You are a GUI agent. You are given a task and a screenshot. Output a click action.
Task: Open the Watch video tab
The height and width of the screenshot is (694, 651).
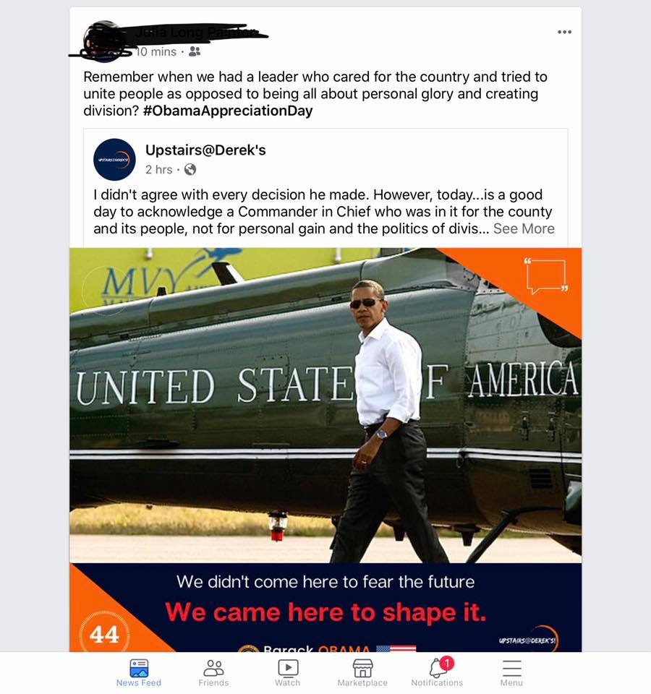tap(288, 673)
